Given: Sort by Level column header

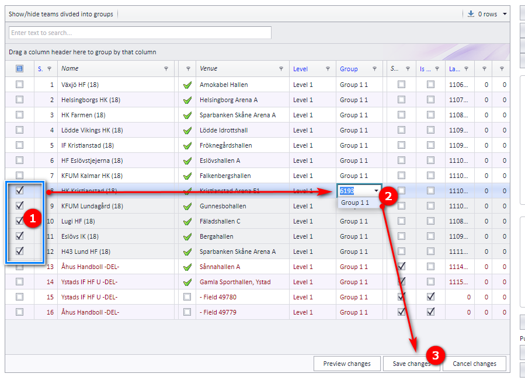Looking at the screenshot, I should tap(300, 69).
